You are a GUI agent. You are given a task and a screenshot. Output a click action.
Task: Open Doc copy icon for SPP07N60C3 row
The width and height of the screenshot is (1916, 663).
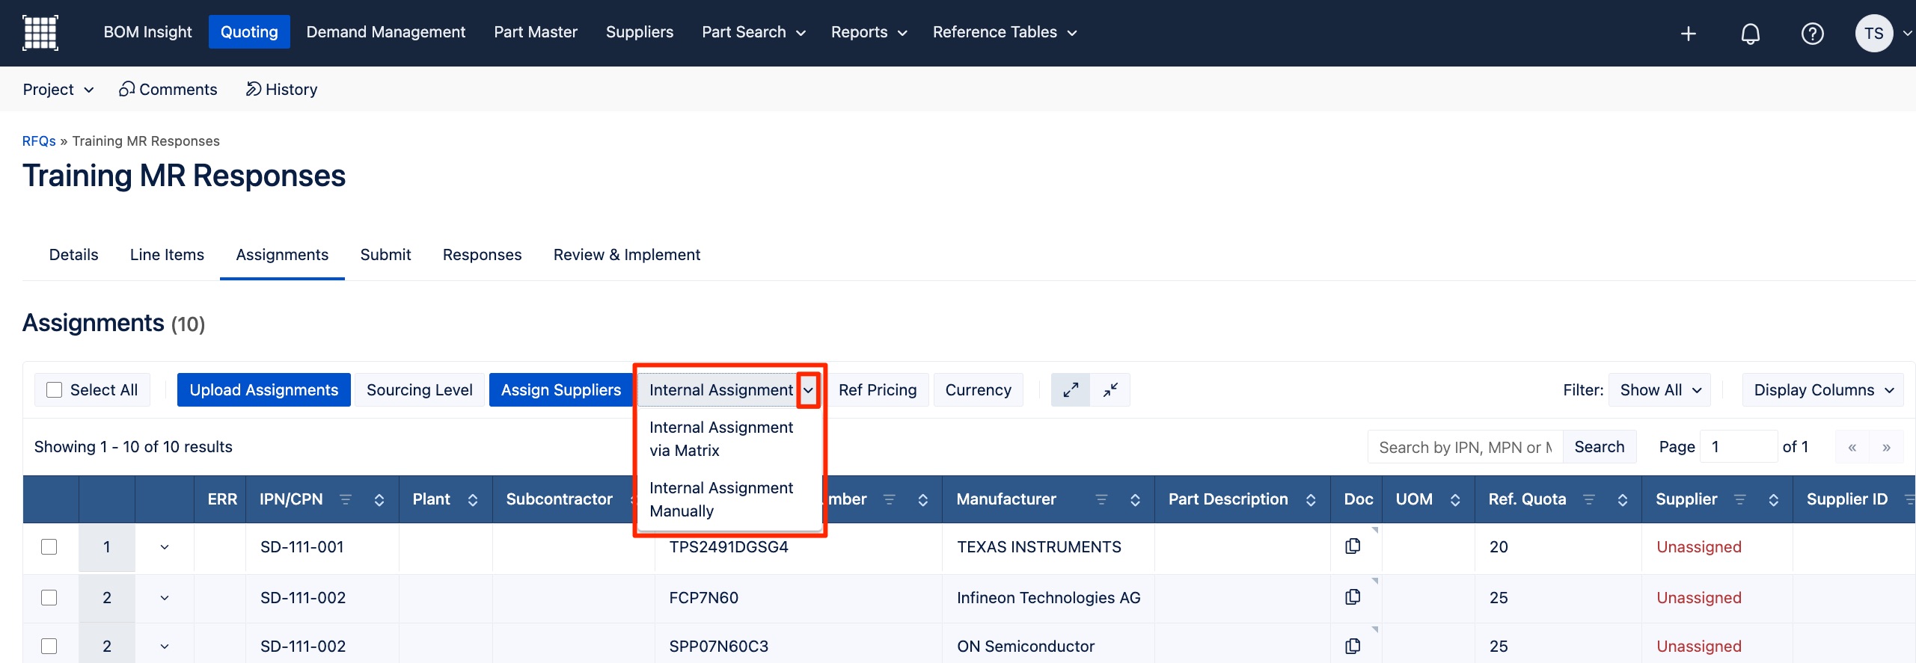click(x=1353, y=646)
